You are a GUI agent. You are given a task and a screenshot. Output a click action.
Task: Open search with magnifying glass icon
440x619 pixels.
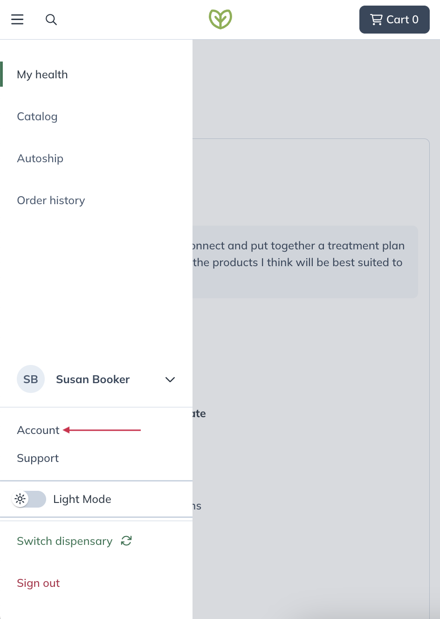51,20
